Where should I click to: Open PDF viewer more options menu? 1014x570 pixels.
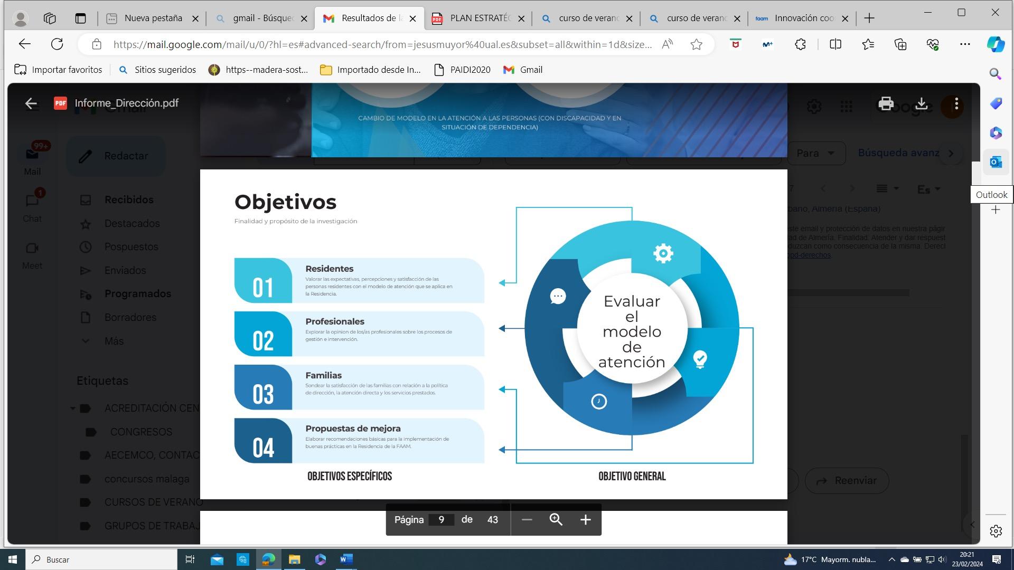coord(956,104)
